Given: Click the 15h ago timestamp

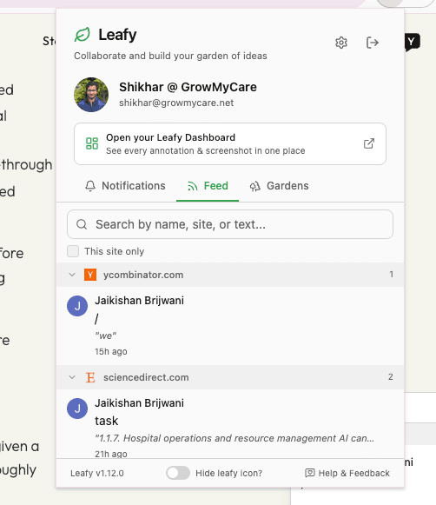Looking at the screenshot, I should point(111,351).
